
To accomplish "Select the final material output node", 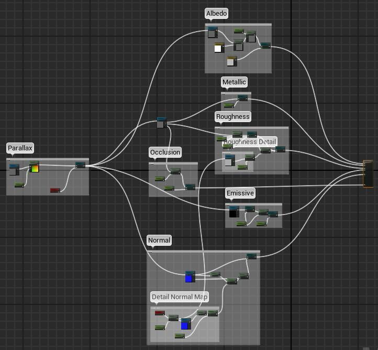I will click(x=369, y=173).
